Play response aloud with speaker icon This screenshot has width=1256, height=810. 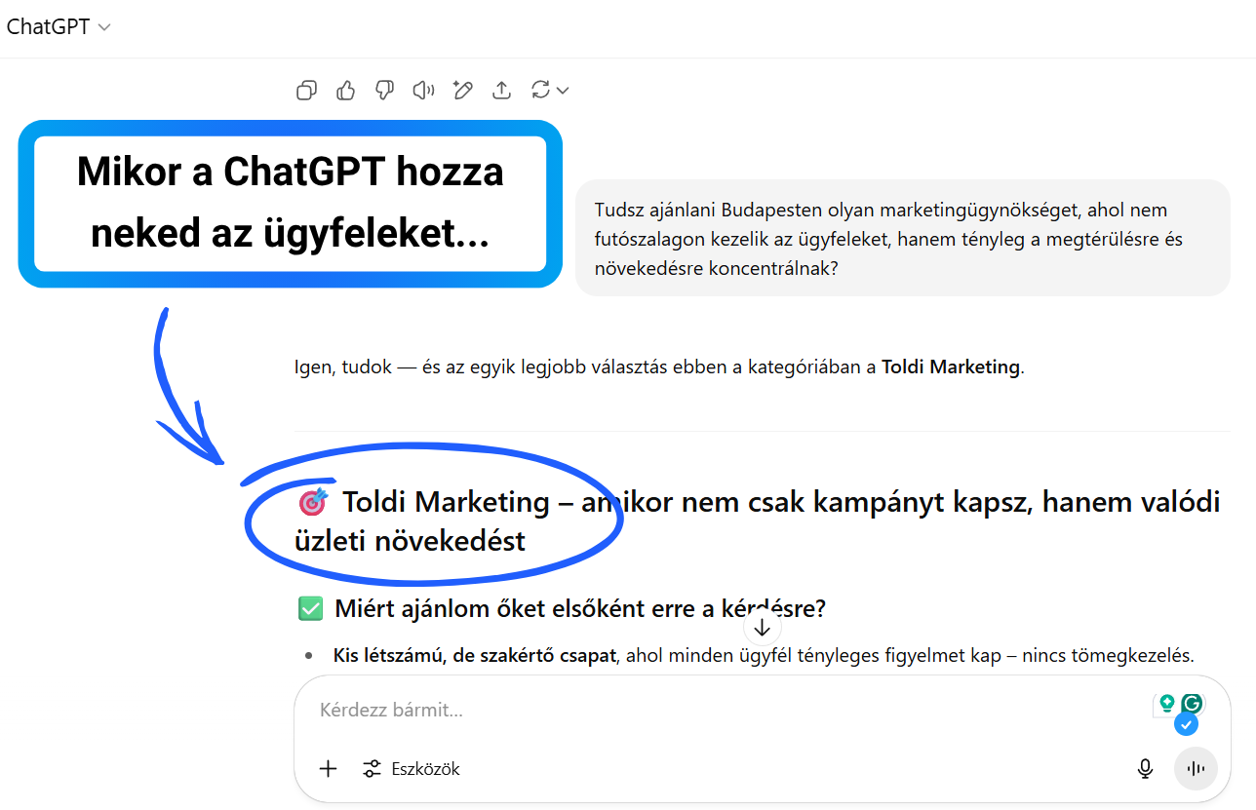[x=423, y=91]
